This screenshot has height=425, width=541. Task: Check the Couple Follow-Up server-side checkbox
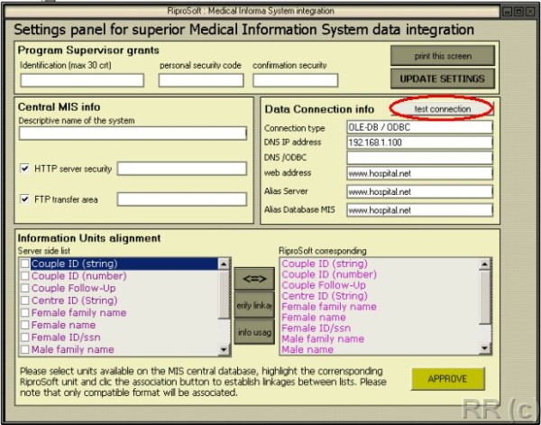[x=25, y=288]
